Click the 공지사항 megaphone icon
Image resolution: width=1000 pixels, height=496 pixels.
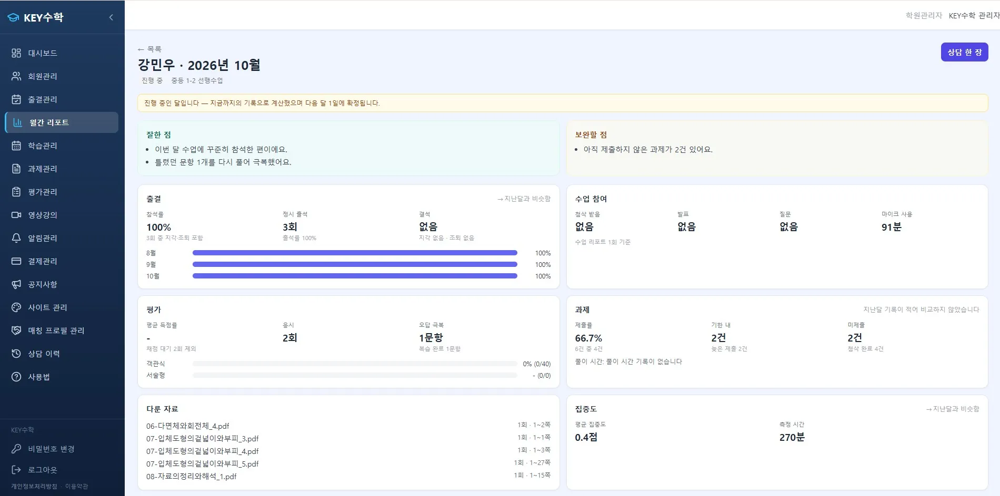tap(16, 284)
